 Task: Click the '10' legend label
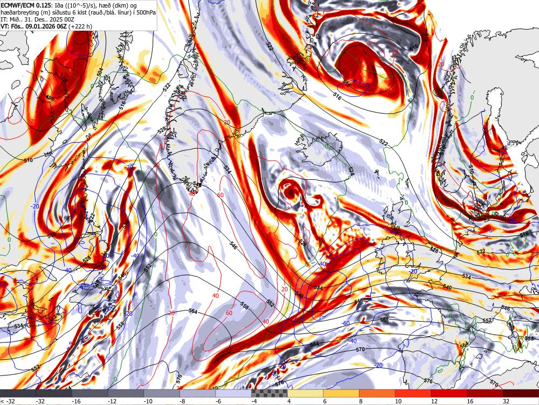[x=398, y=401]
